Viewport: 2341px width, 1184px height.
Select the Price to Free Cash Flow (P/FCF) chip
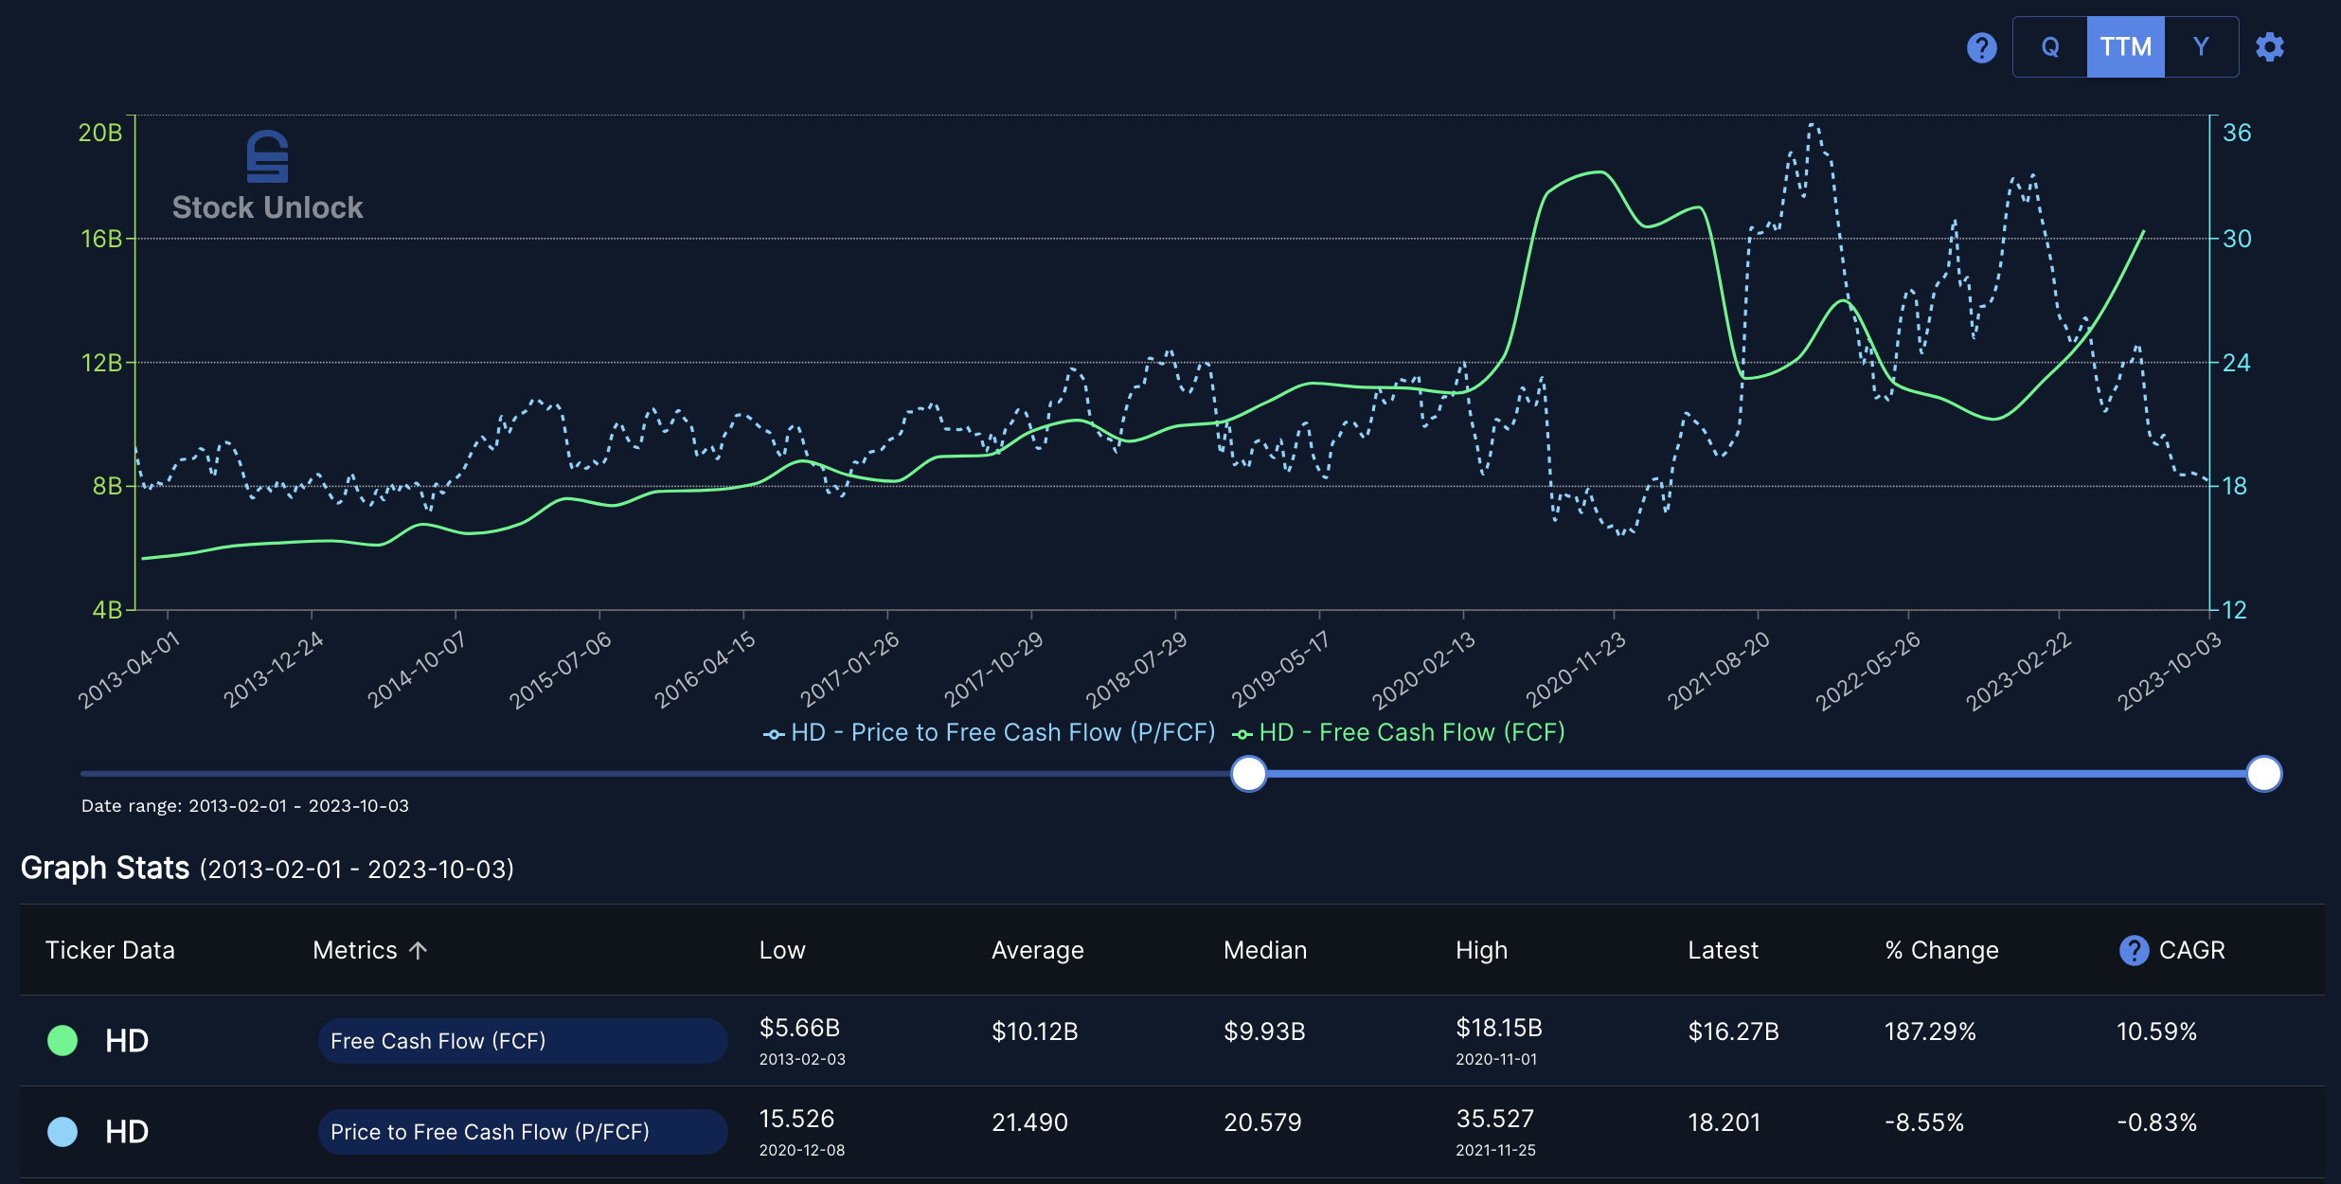(x=523, y=1132)
